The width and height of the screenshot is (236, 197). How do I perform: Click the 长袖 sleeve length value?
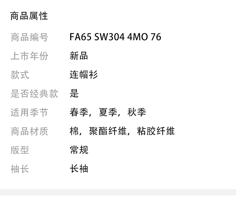[79, 169]
